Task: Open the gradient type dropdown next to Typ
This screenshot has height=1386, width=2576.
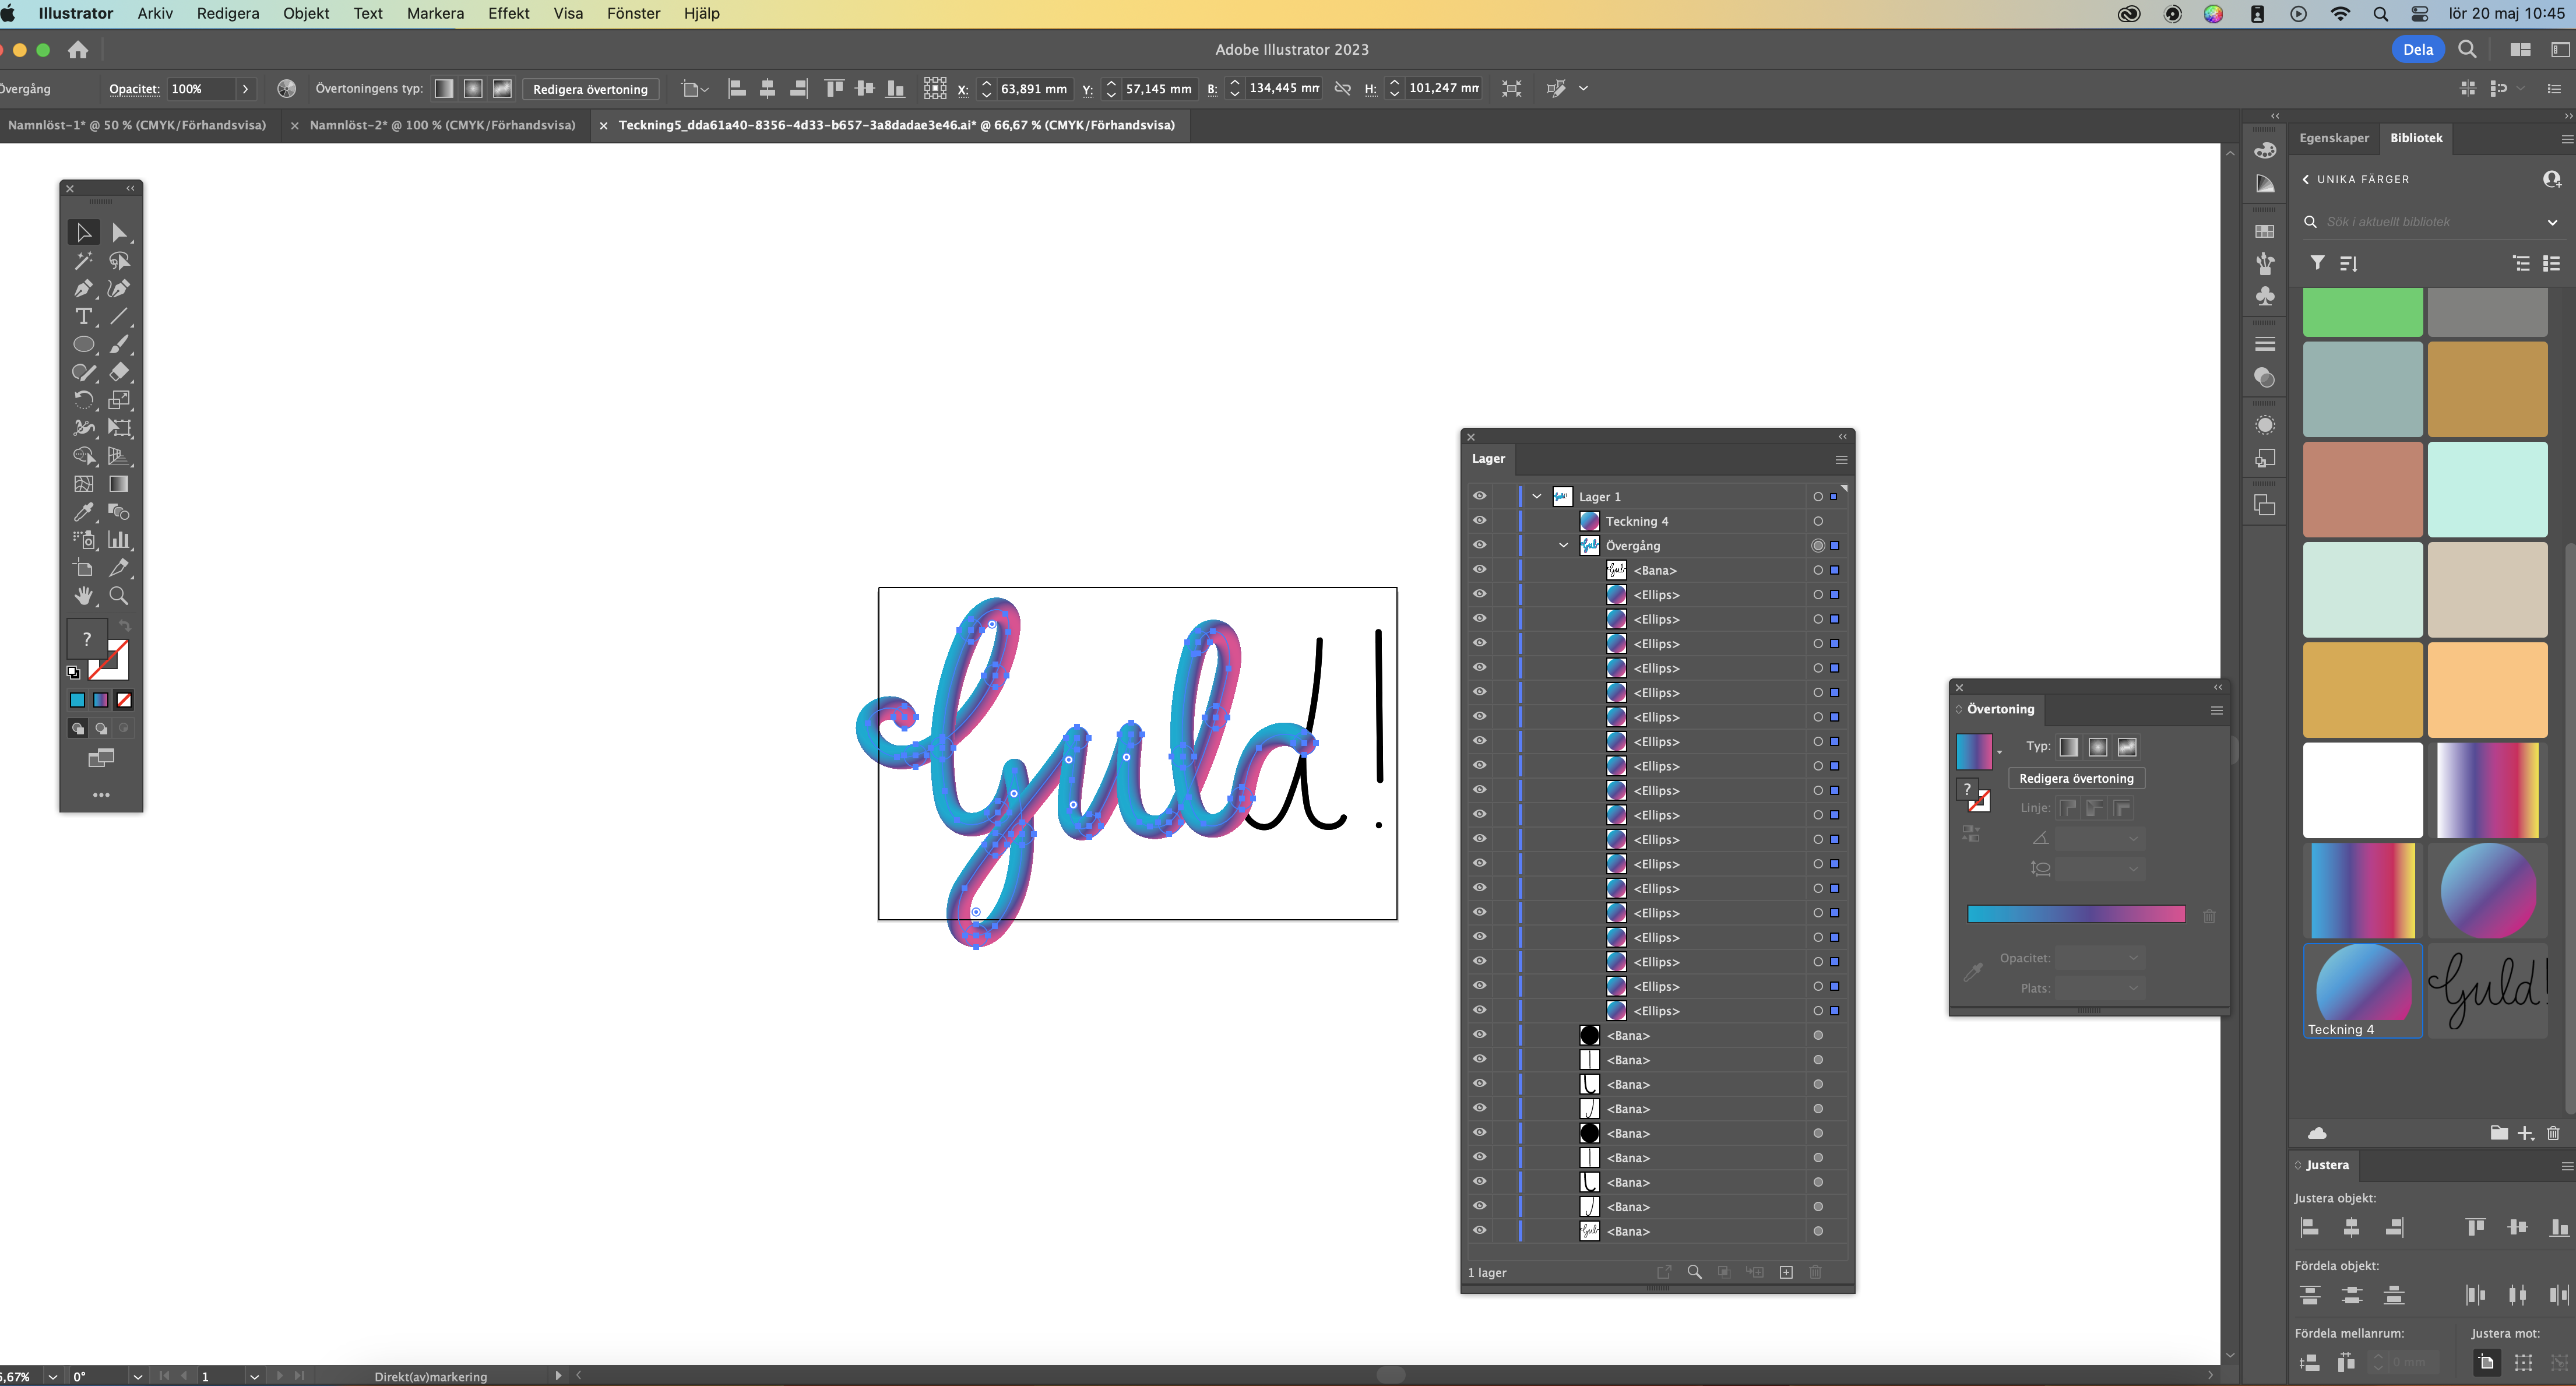Action: coord(2001,751)
